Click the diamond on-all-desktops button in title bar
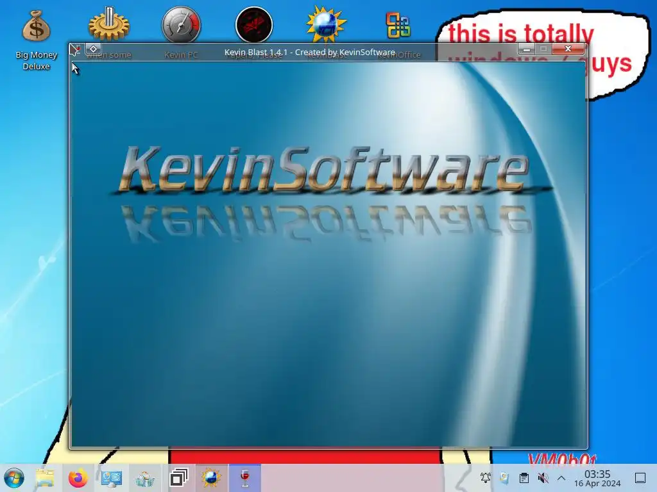657x492 pixels. pos(93,49)
